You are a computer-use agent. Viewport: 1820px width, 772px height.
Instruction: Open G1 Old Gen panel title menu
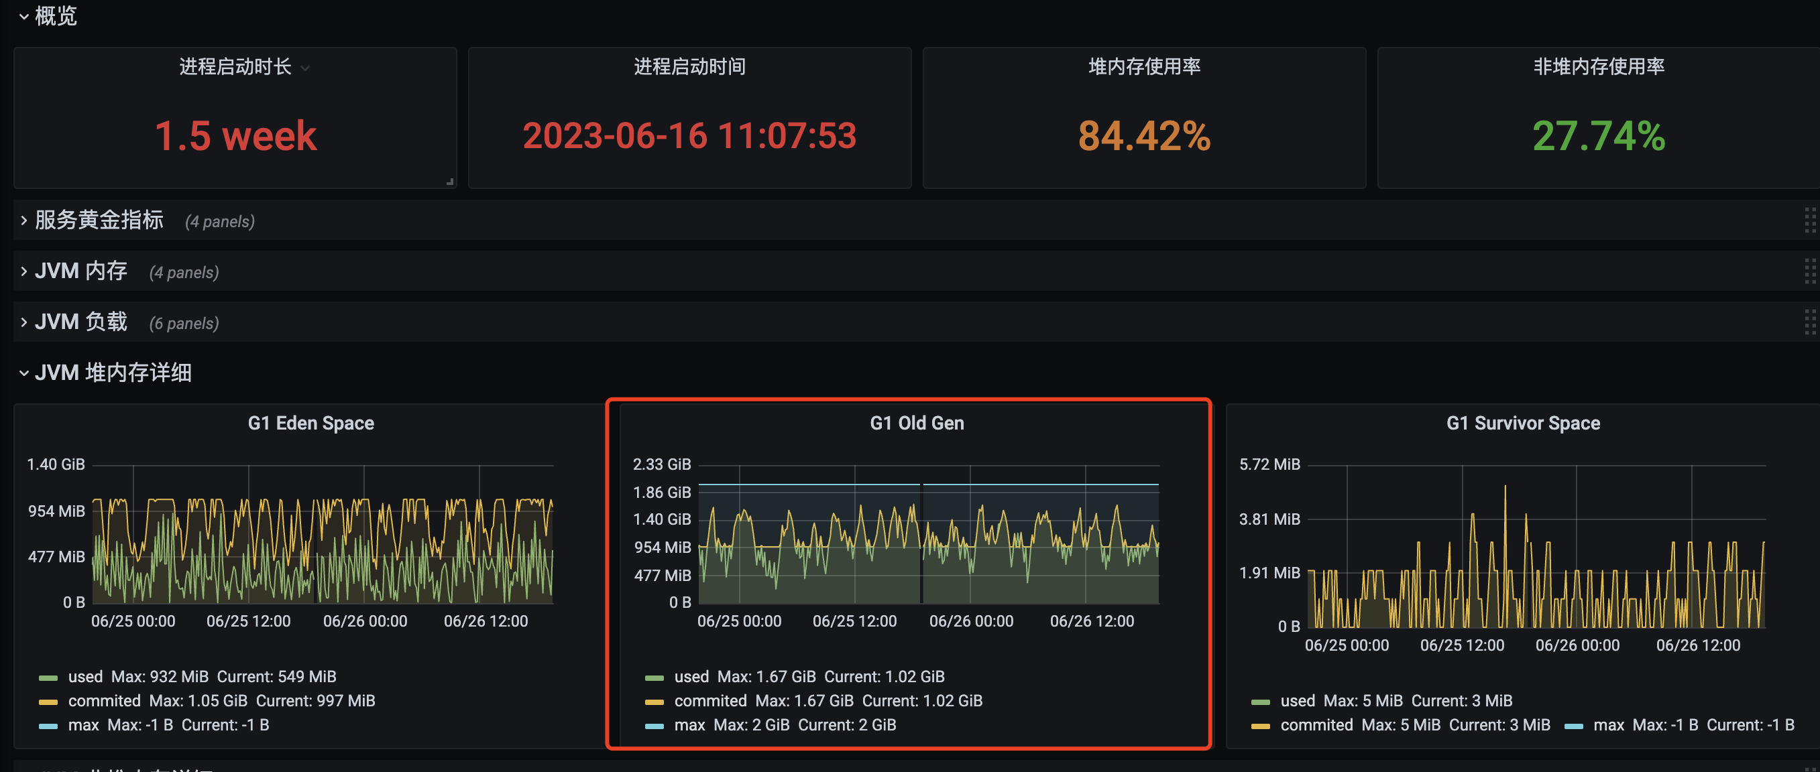point(917,423)
